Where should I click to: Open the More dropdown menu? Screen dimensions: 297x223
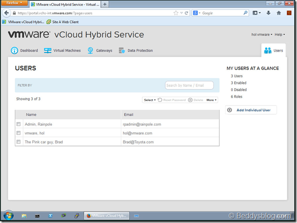211,100
